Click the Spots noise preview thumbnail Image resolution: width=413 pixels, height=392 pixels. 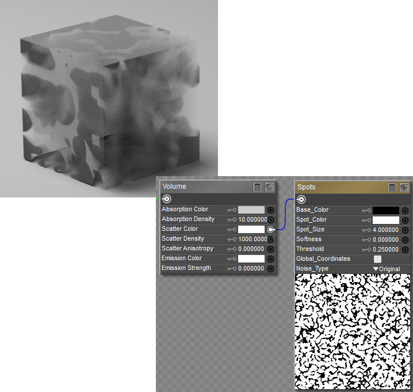(352, 331)
